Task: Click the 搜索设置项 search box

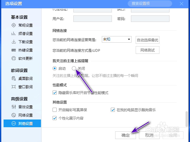Action: (x=150, y=4)
